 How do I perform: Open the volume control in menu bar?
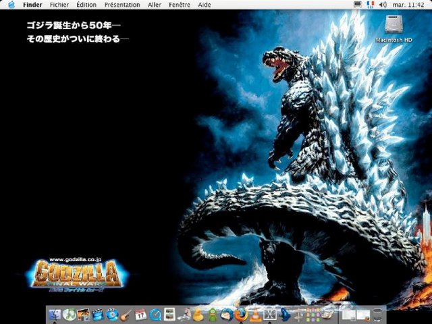coord(383,5)
